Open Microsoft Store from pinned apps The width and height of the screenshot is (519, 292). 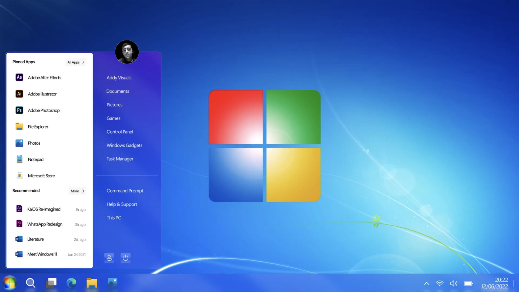pyautogui.click(x=41, y=175)
